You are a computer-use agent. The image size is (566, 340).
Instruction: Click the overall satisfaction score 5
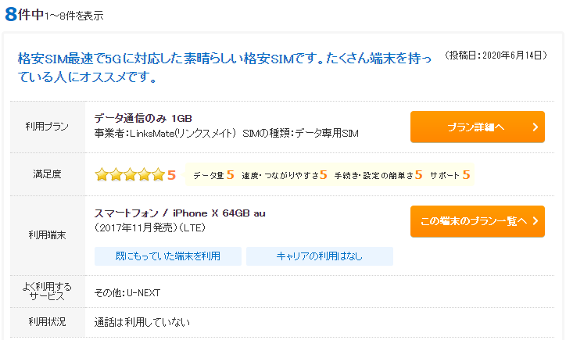[171, 175]
